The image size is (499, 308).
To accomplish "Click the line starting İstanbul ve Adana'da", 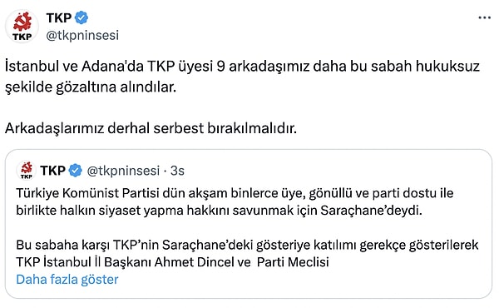I will point(242,67).
